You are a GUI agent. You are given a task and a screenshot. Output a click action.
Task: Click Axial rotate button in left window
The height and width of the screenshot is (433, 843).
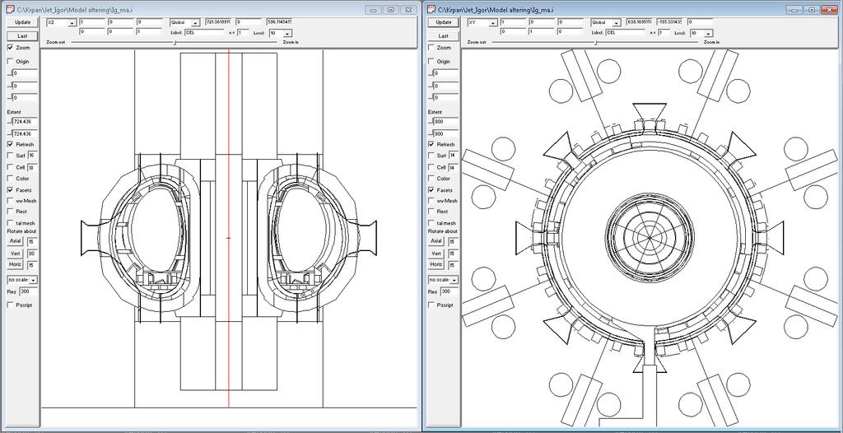(x=15, y=241)
